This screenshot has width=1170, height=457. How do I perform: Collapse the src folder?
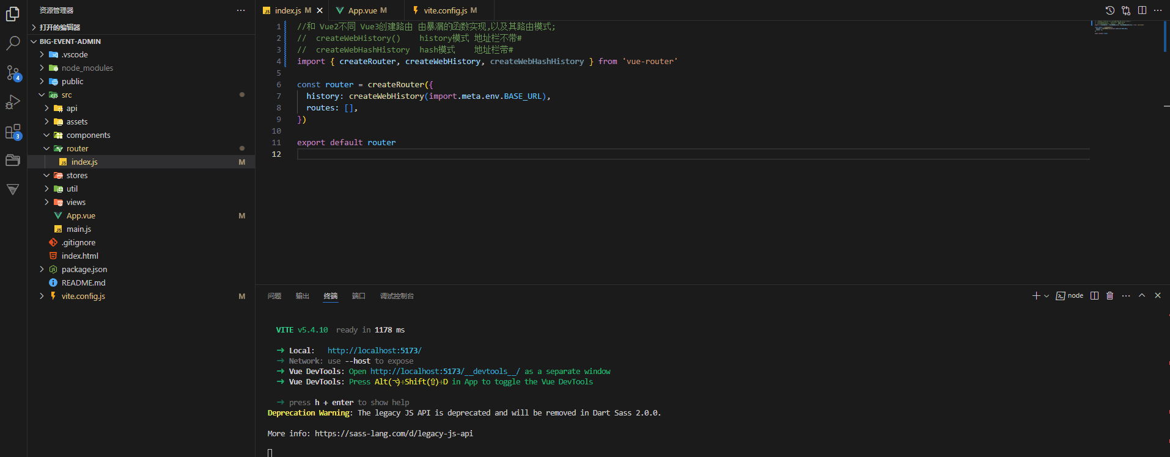[141, 95]
